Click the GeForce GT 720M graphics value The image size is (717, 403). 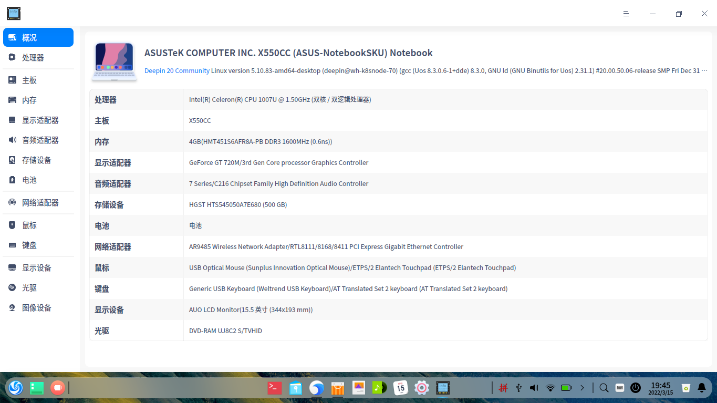tap(279, 162)
